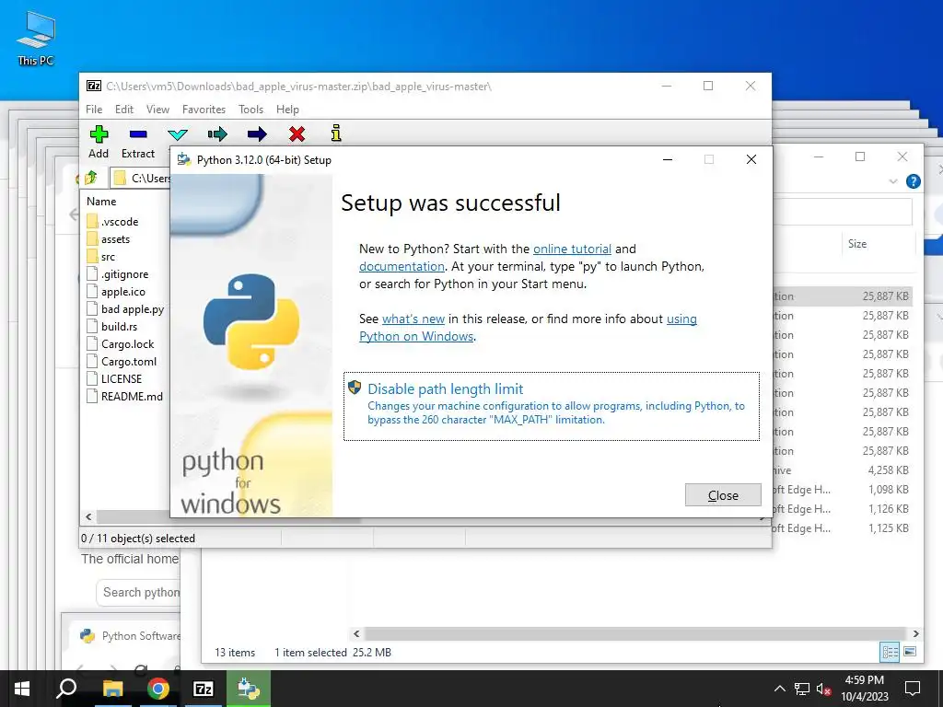Open the Tools menu in 7-Zip
Screen dimensions: 943x707
click(x=250, y=110)
